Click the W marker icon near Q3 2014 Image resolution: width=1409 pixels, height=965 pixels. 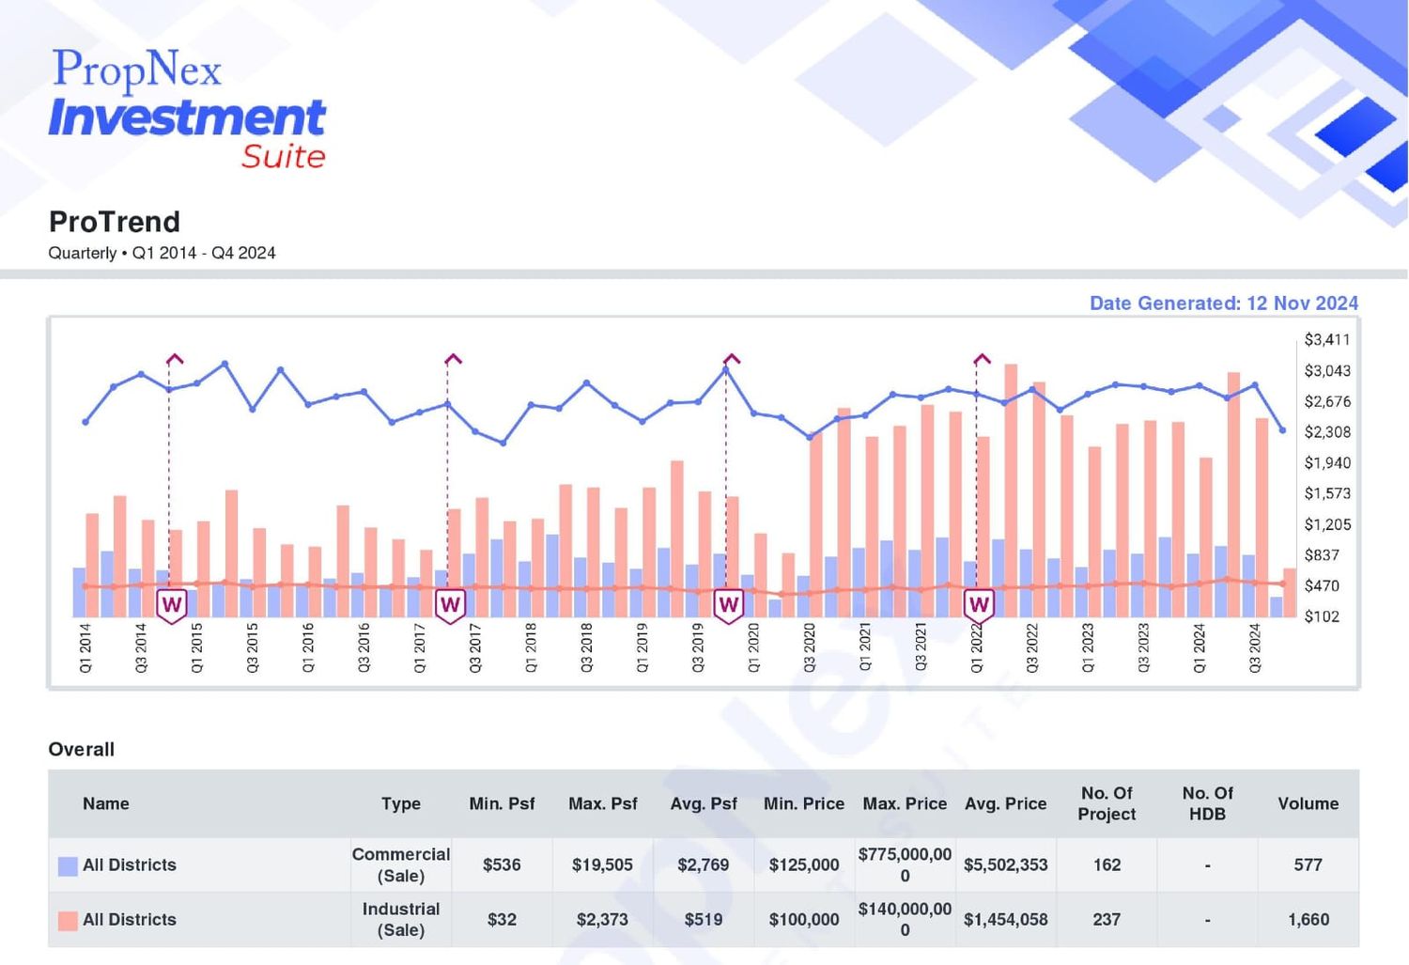(171, 606)
